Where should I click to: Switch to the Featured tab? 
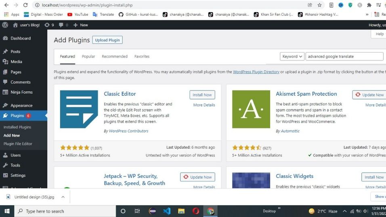tap(67, 57)
